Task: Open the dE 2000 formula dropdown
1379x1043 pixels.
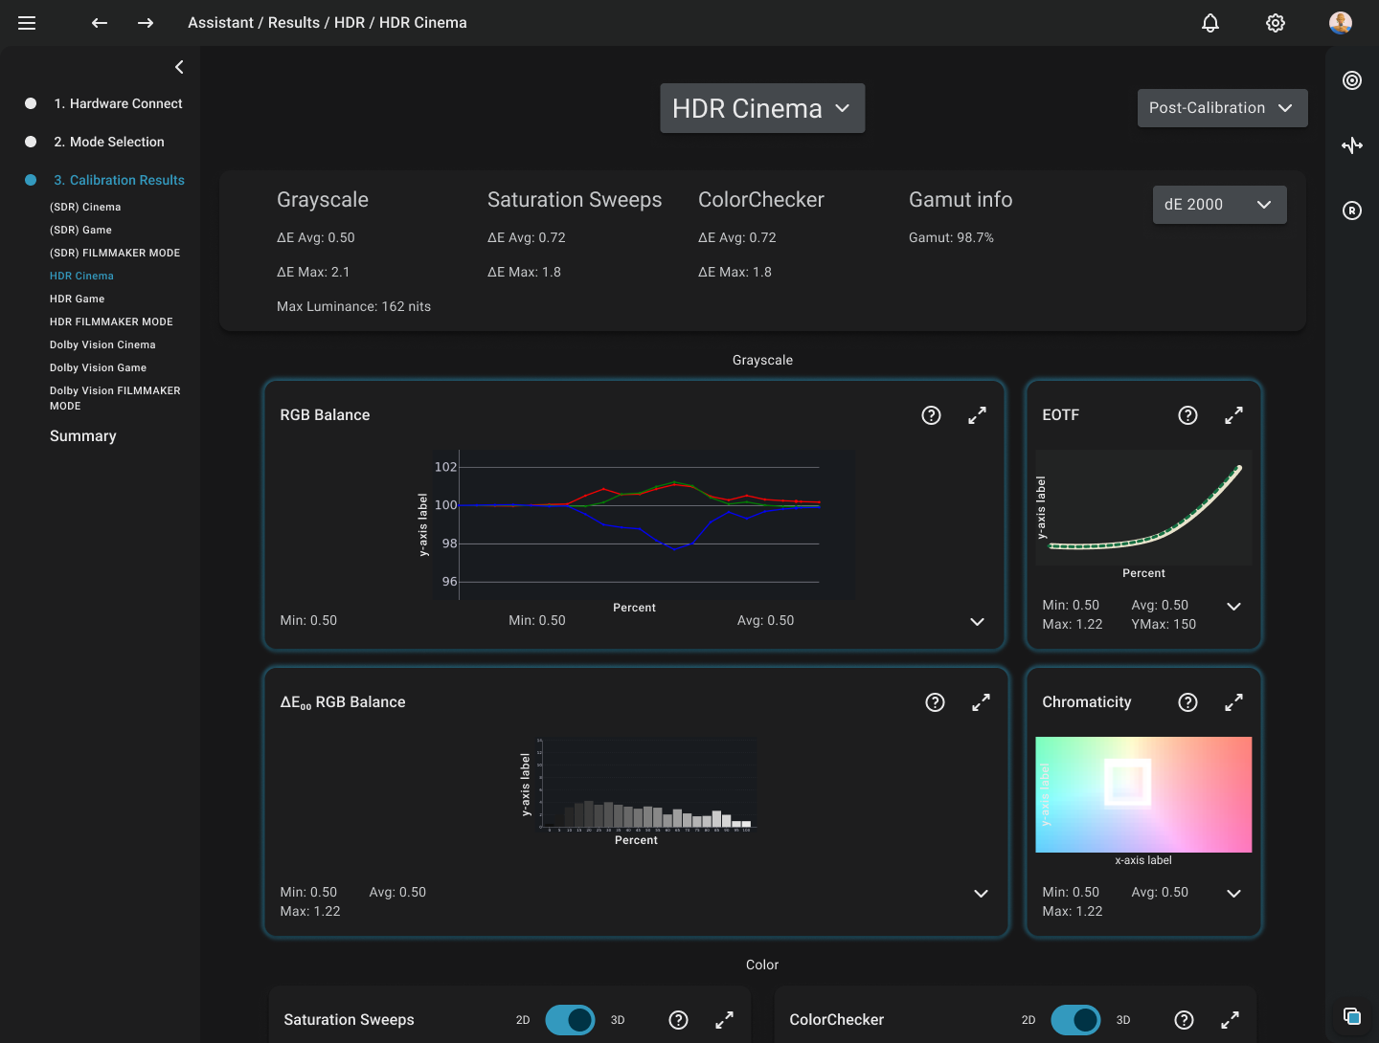Action: [1218, 205]
